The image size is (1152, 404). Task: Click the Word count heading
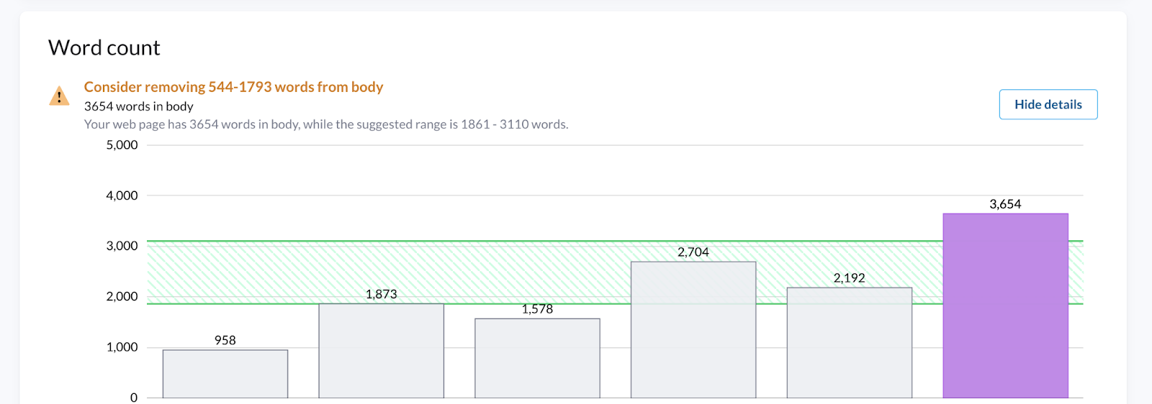(x=104, y=47)
